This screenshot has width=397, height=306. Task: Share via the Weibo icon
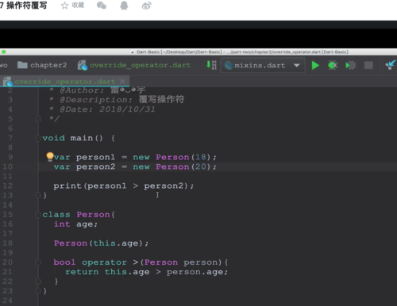pyautogui.click(x=146, y=6)
